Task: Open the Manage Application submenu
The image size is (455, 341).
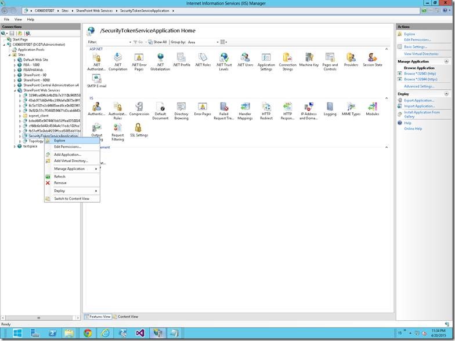Action: tap(72, 168)
